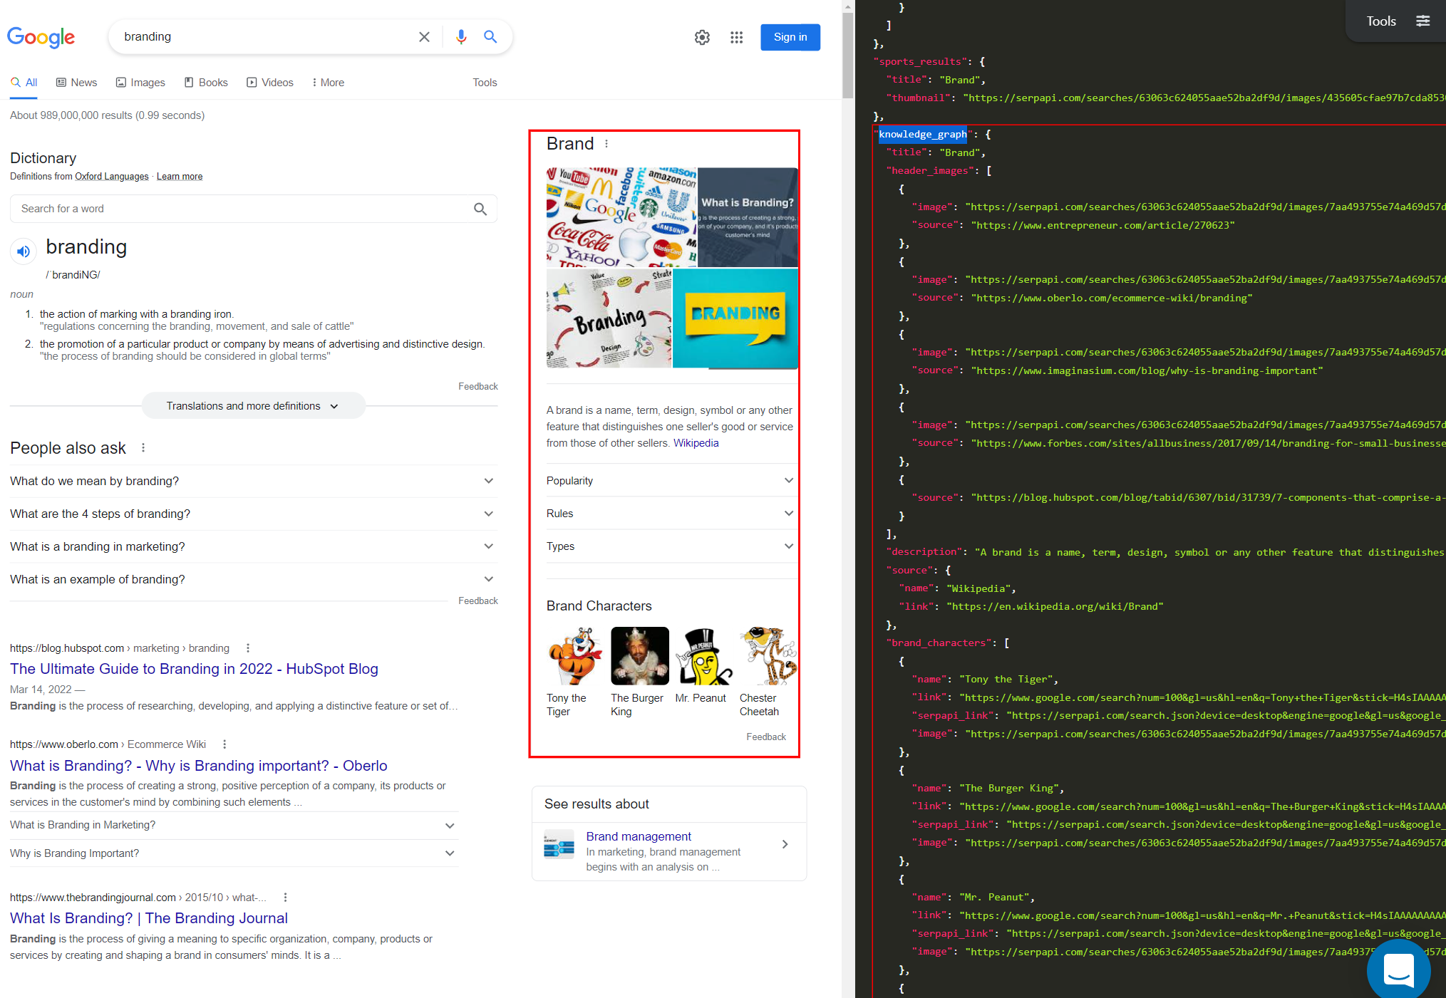Click the Sign in button
The width and height of the screenshot is (1446, 998).
coord(790,37)
